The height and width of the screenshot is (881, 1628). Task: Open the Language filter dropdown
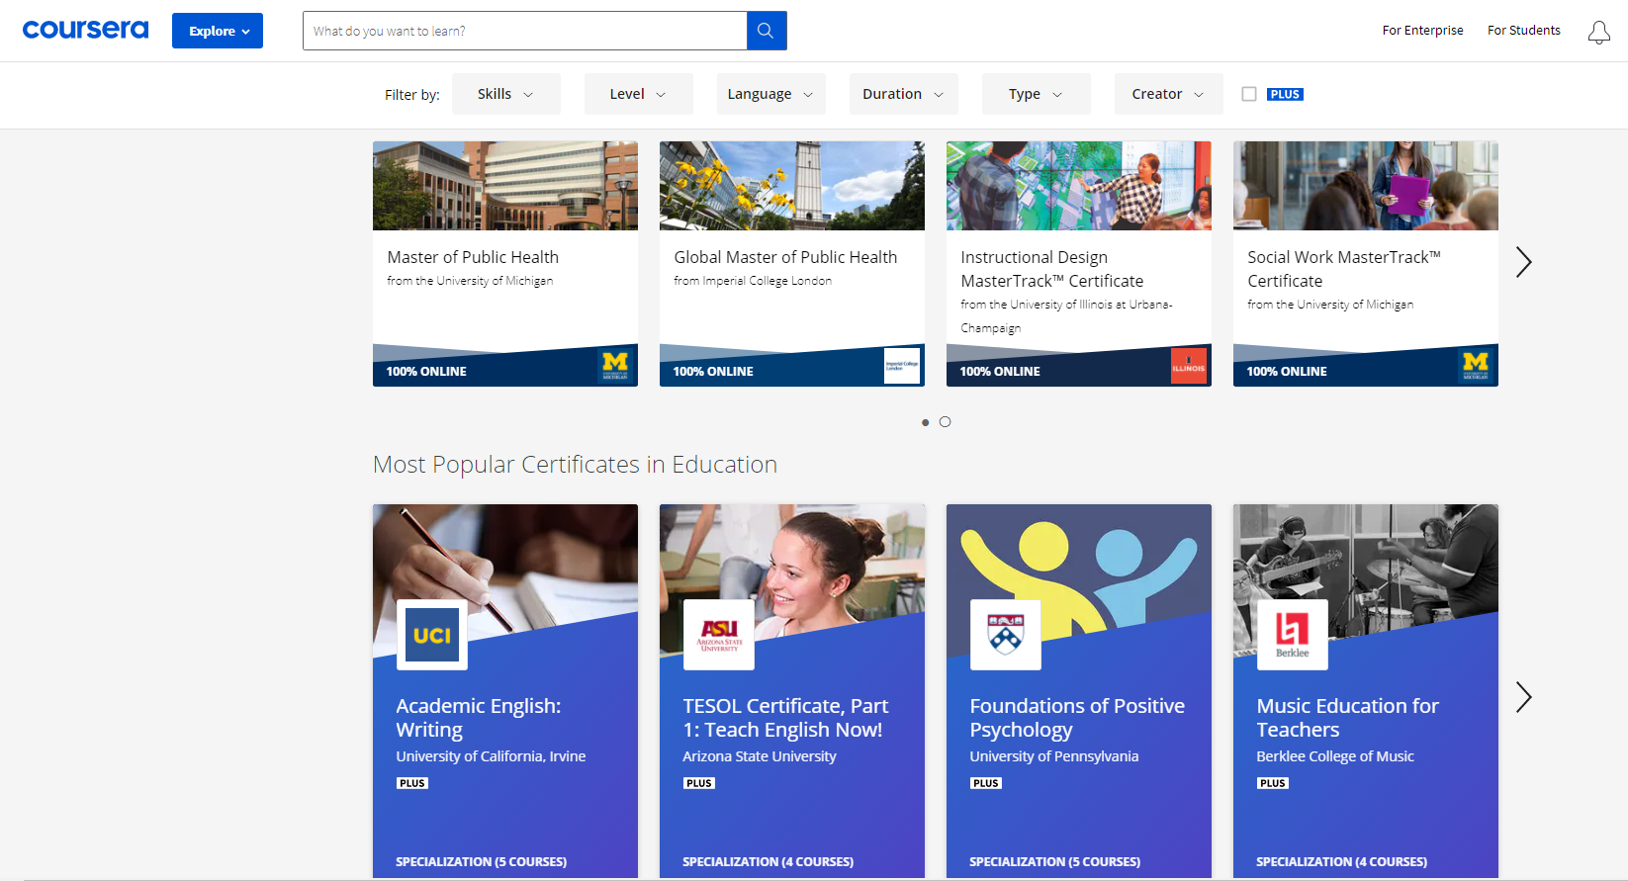pyautogui.click(x=770, y=94)
